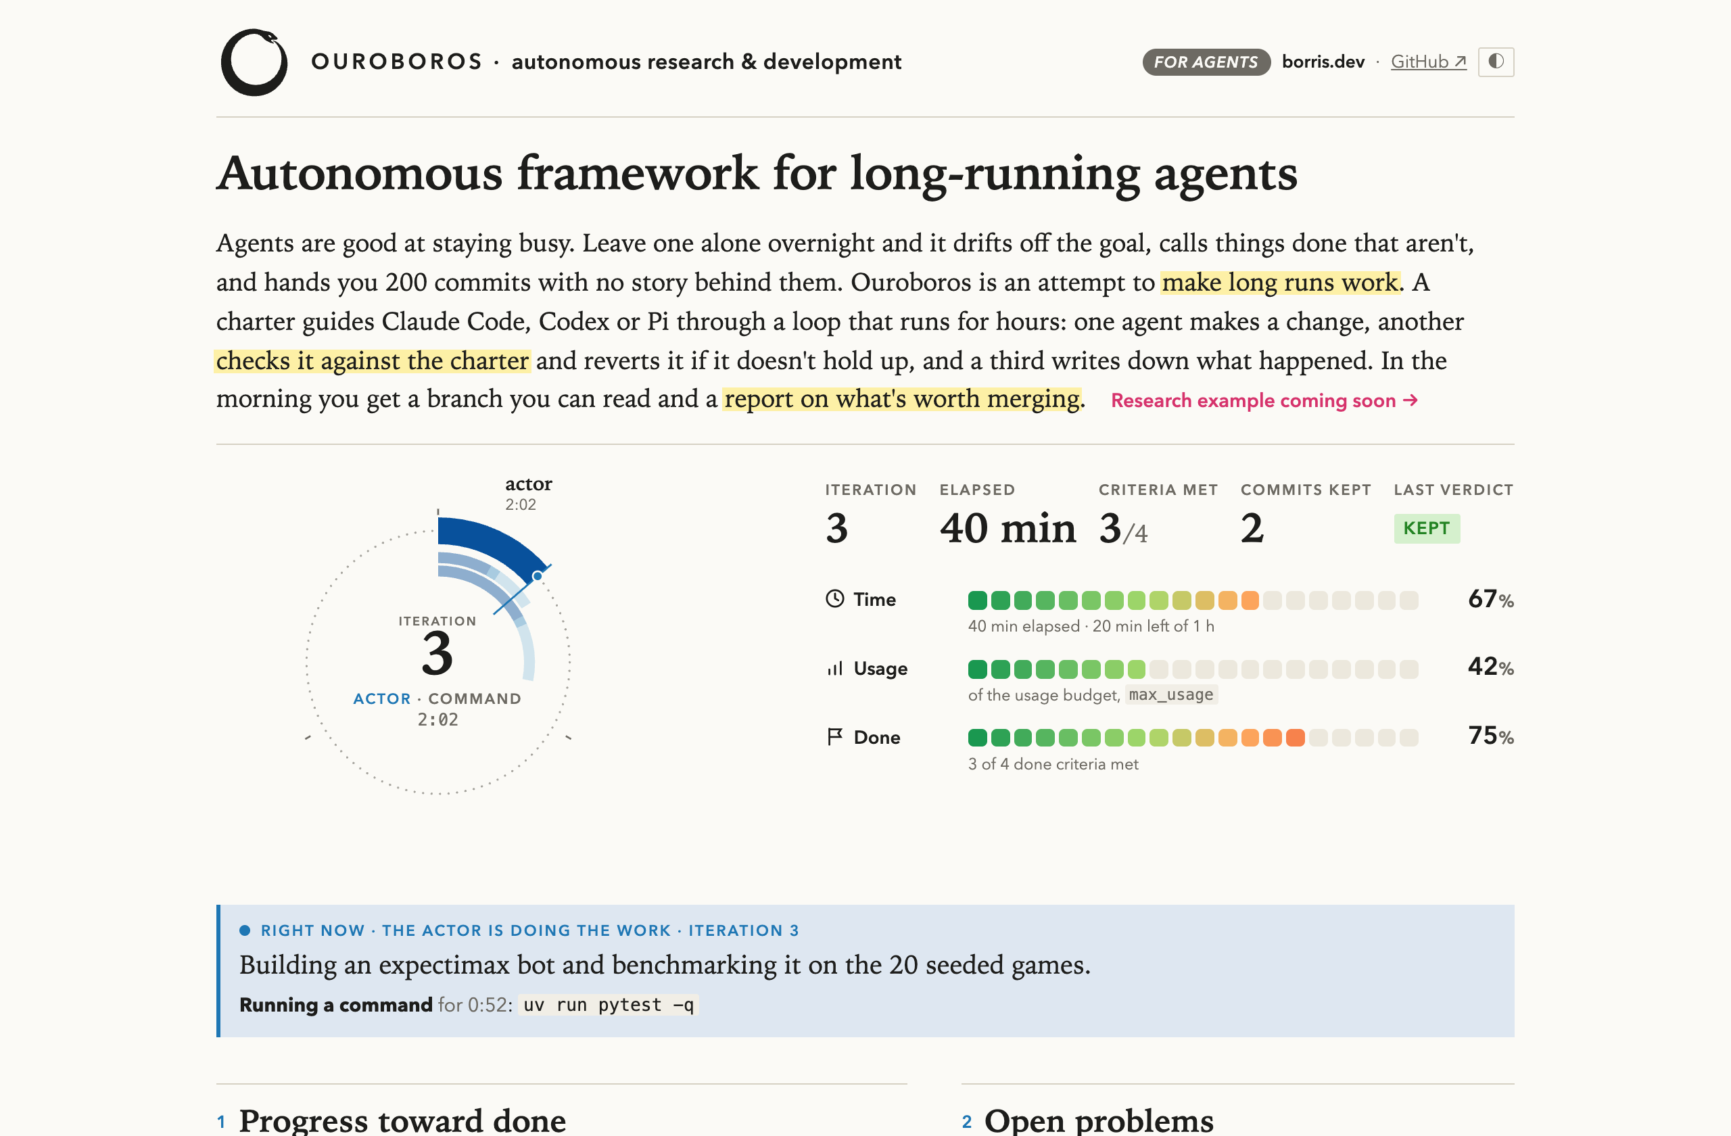Click the flag icon beside Done

coord(834,737)
